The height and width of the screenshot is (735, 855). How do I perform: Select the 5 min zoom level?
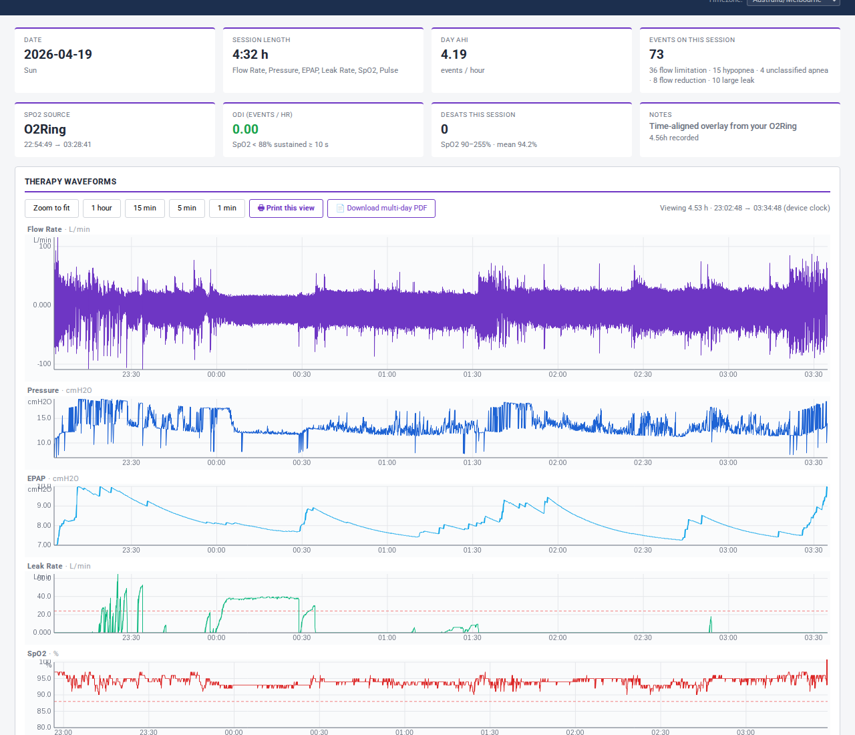[x=187, y=208]
